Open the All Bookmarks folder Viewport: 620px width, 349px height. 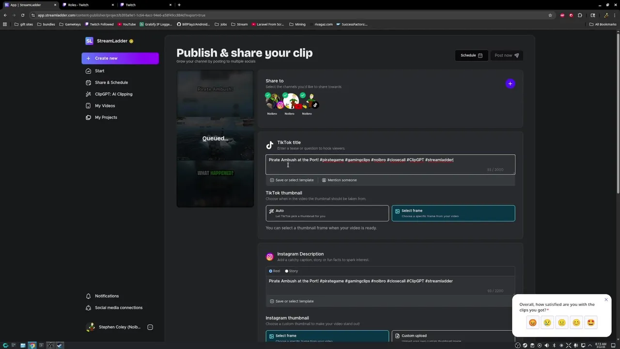(x=603, y=24)
